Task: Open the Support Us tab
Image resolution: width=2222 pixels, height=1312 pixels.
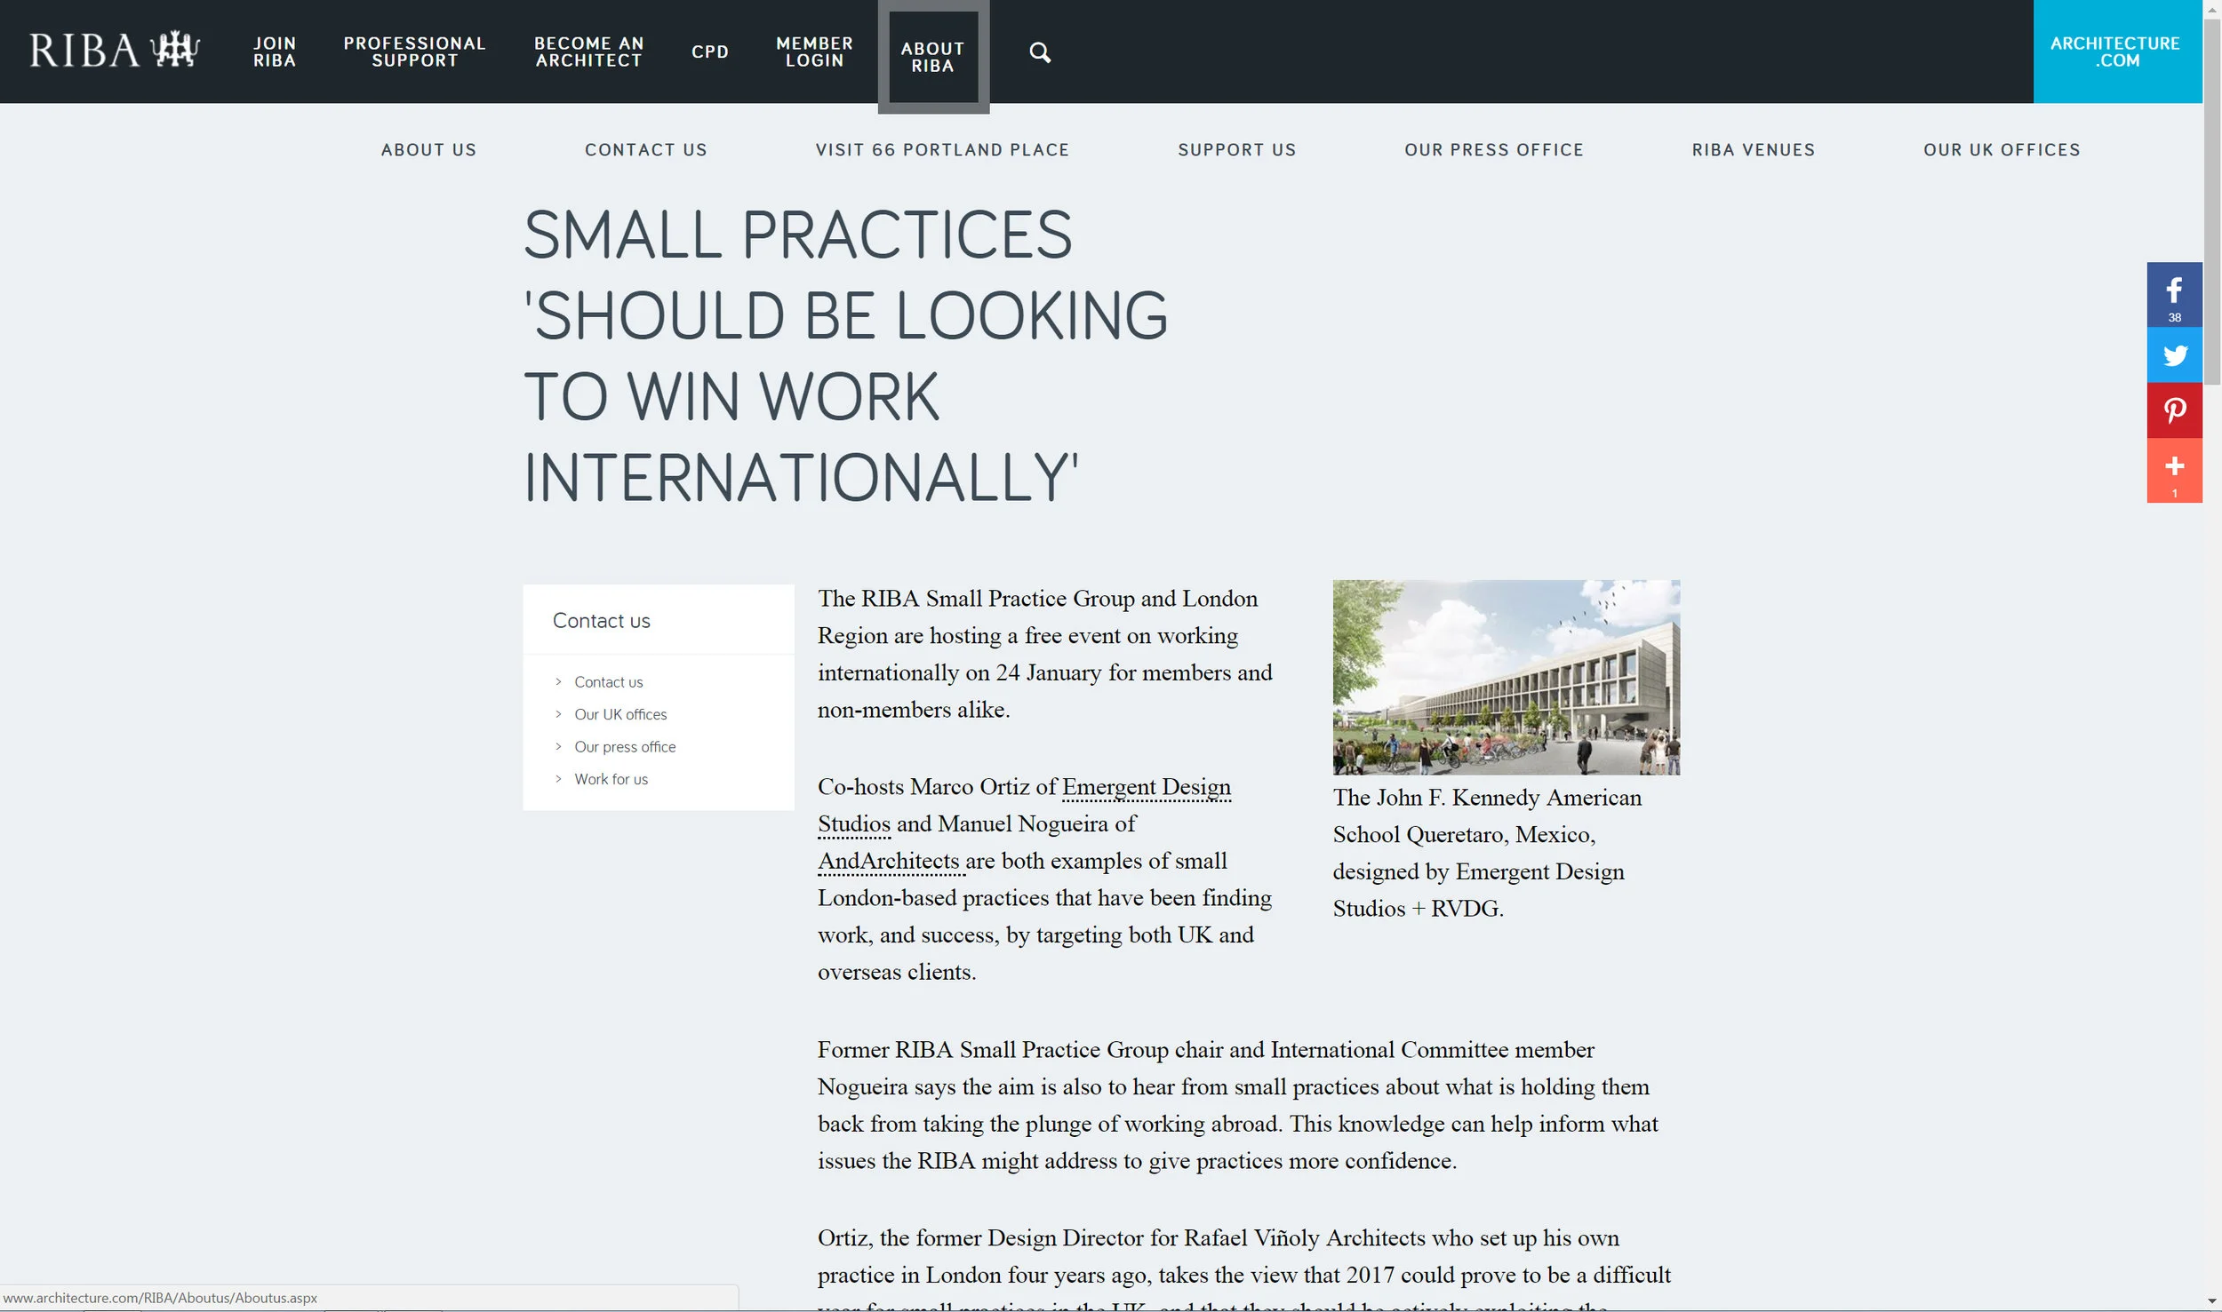Action: (x=1237, y=150)
